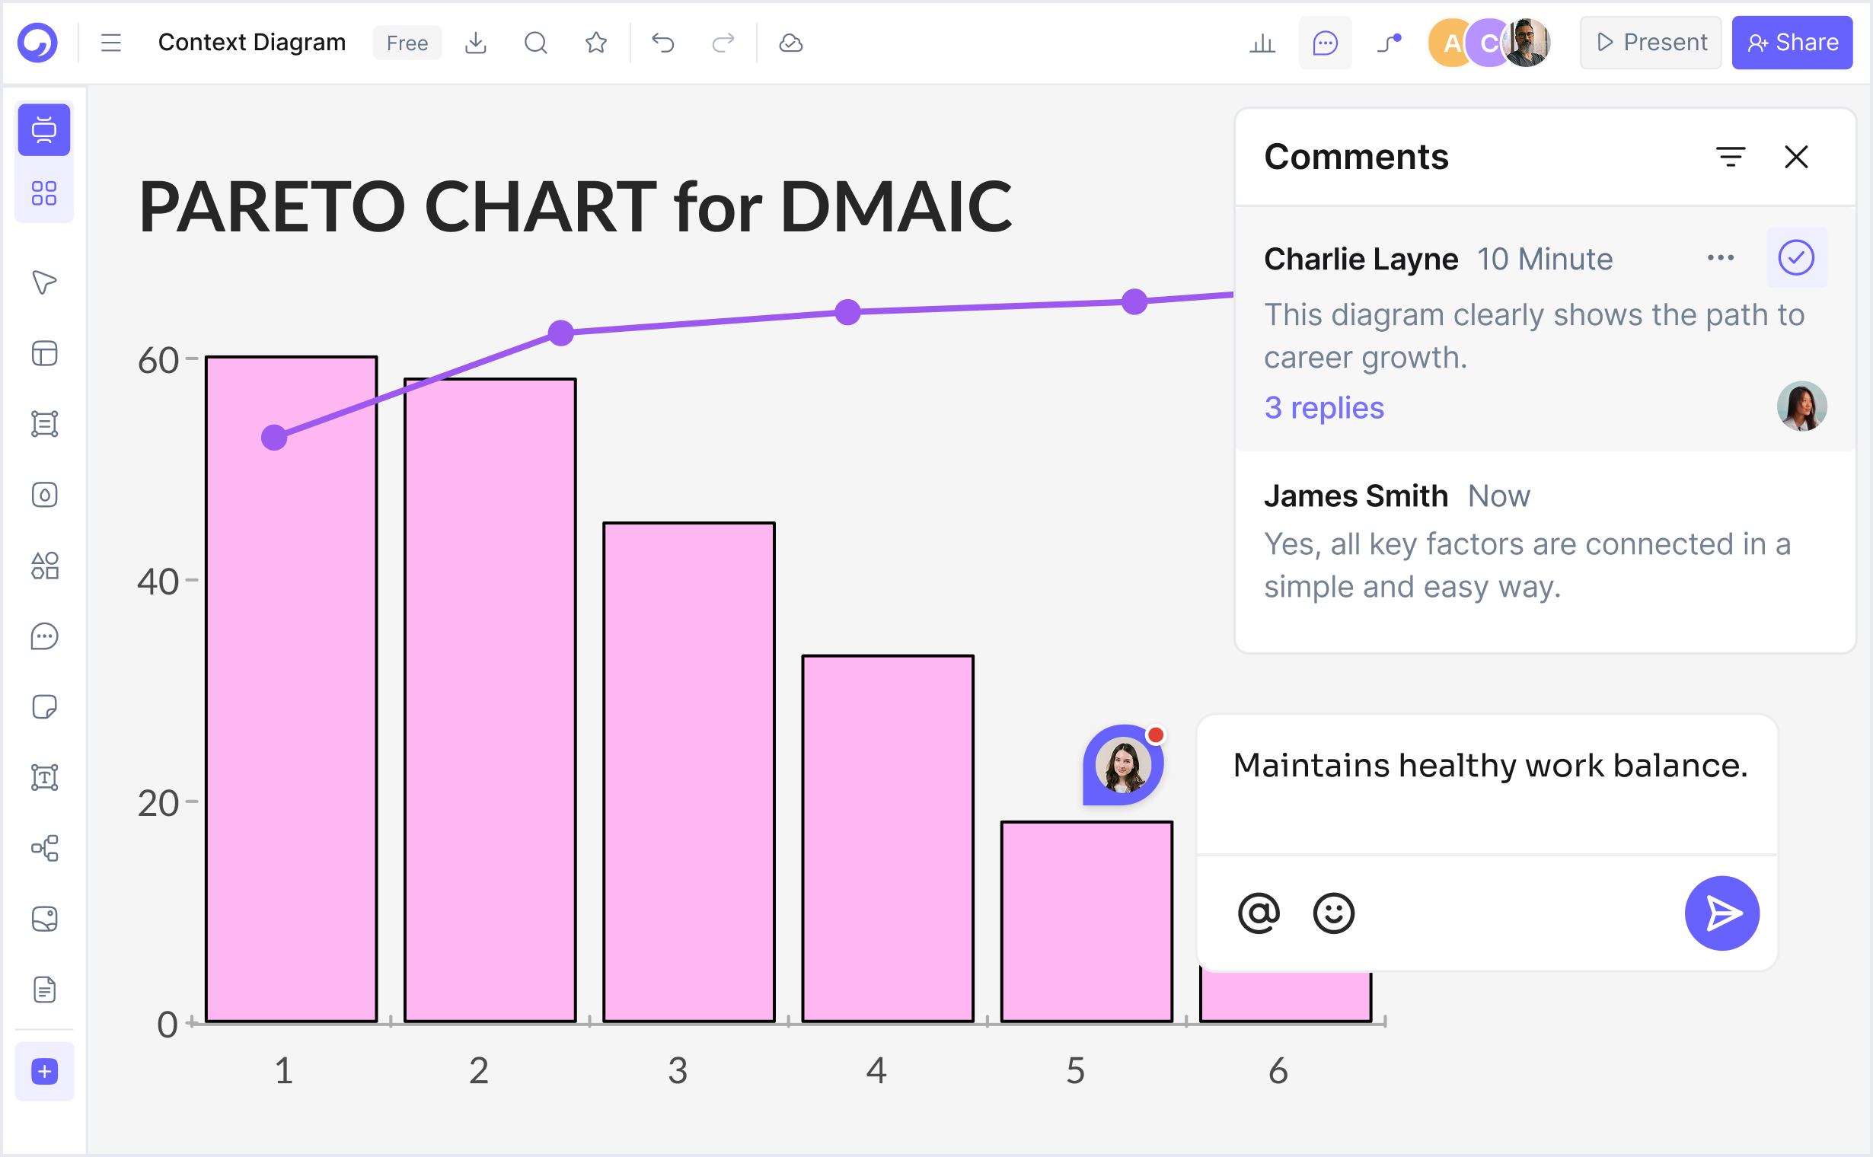Select the shapes tool in sidebar
This screenshot has height=1157, width=1873.
coord(44,566)
